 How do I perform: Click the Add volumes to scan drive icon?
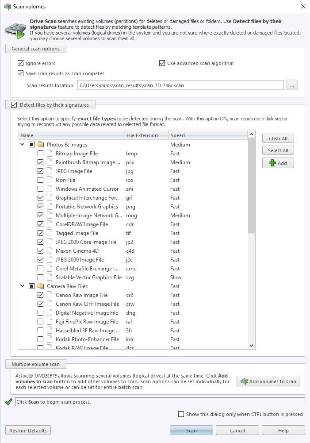(x=244, y=381)
